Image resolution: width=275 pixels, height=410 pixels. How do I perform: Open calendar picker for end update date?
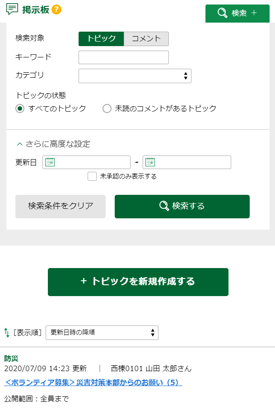point(150,162)
